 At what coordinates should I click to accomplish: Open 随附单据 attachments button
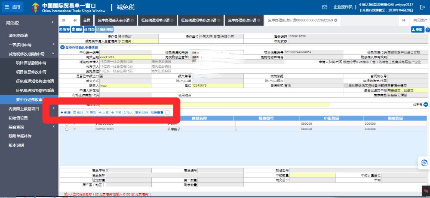click(105, 29)
